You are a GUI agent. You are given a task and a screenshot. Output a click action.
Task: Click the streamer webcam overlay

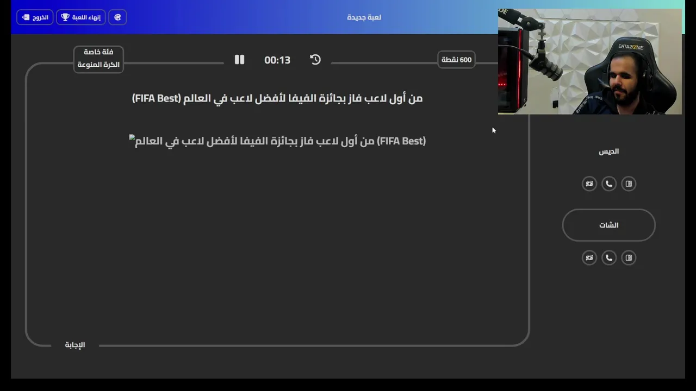[590, 61]
